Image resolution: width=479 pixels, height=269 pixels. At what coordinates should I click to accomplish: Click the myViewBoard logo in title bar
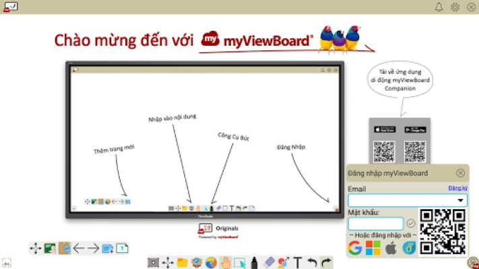click(x=11, y=7)
